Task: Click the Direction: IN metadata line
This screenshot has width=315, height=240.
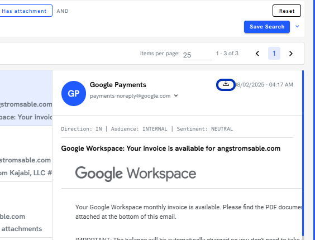Action: pyautogui.click(x=147, y=129)
